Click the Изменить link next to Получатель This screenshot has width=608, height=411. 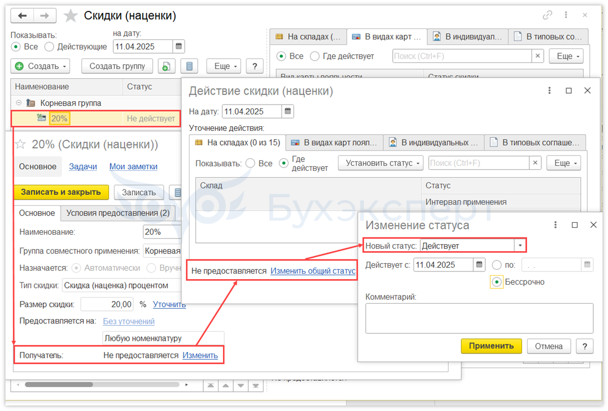(200, 355)
